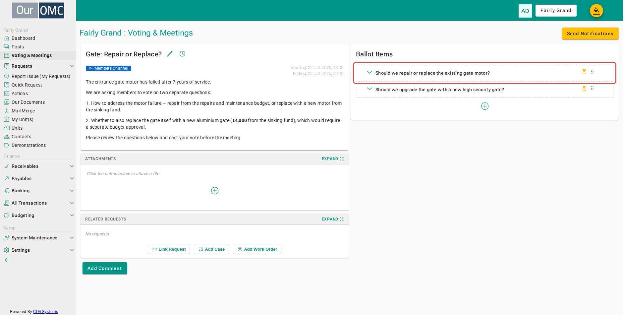623x315 pixels.
Task: Open the Voting & Meetings page
Action: click(38, 55)
